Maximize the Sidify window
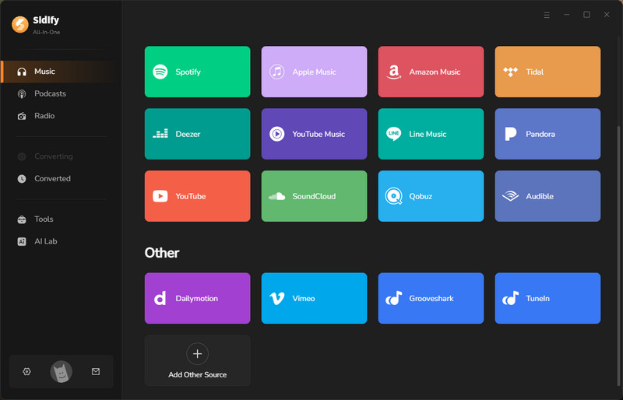Screen dimensions: 623x400 586,15
